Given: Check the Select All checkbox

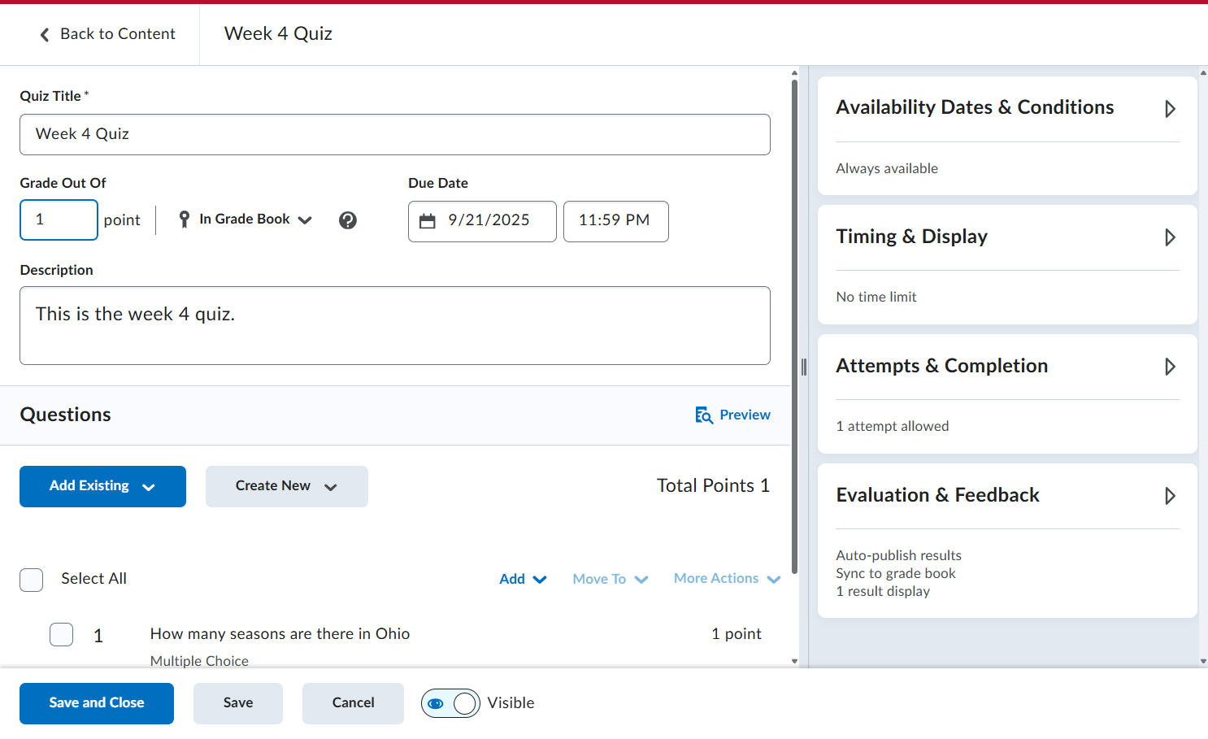Looking at the screenshot, I should click(x=32, y=580).
